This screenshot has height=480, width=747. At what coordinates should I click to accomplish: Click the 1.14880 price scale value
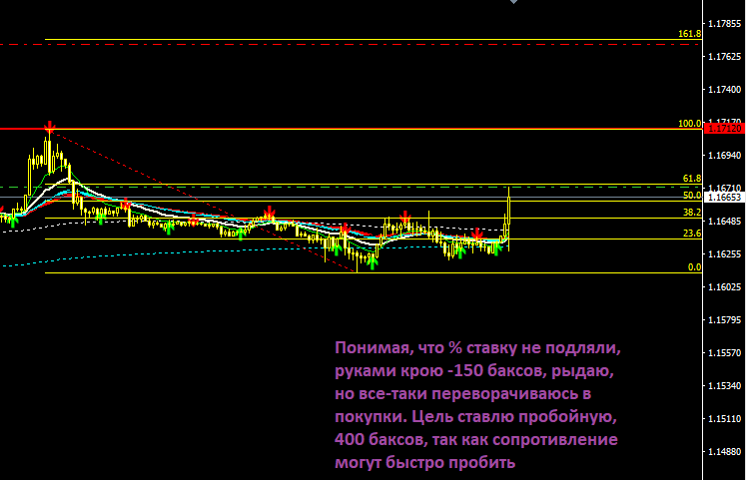click(x=725, y=451)
